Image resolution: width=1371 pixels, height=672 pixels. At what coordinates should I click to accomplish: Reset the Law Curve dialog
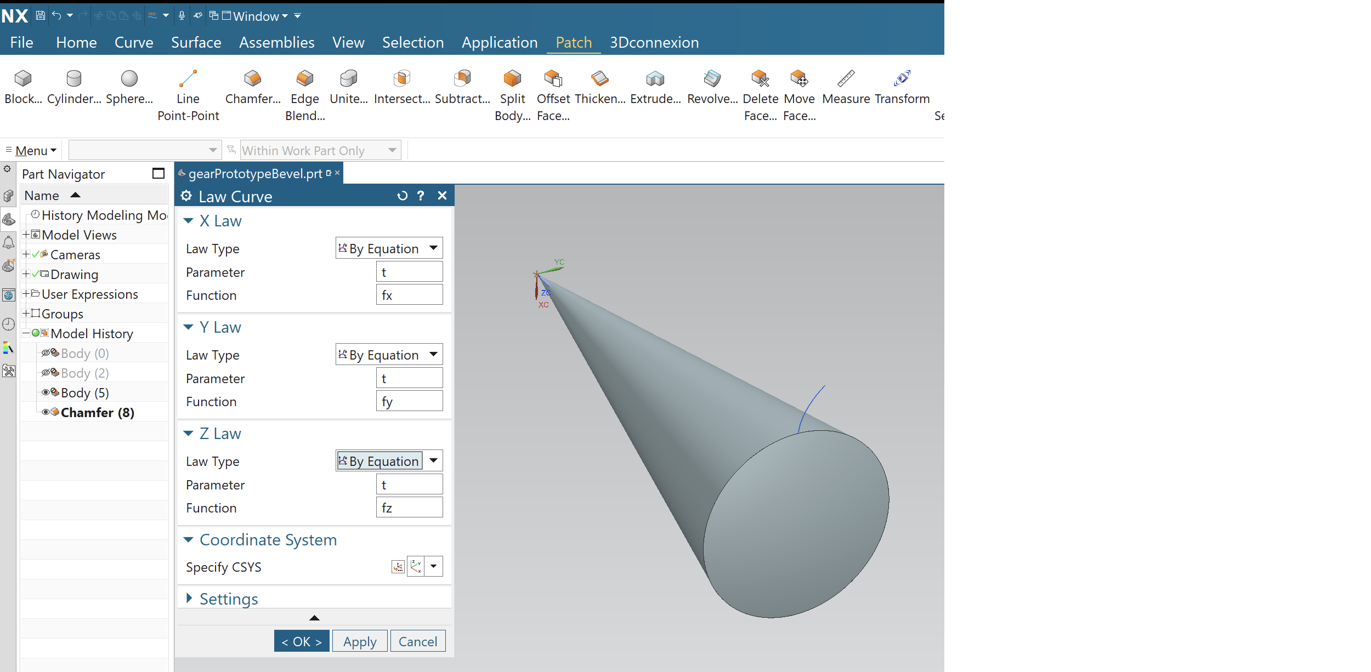(402, 196)
